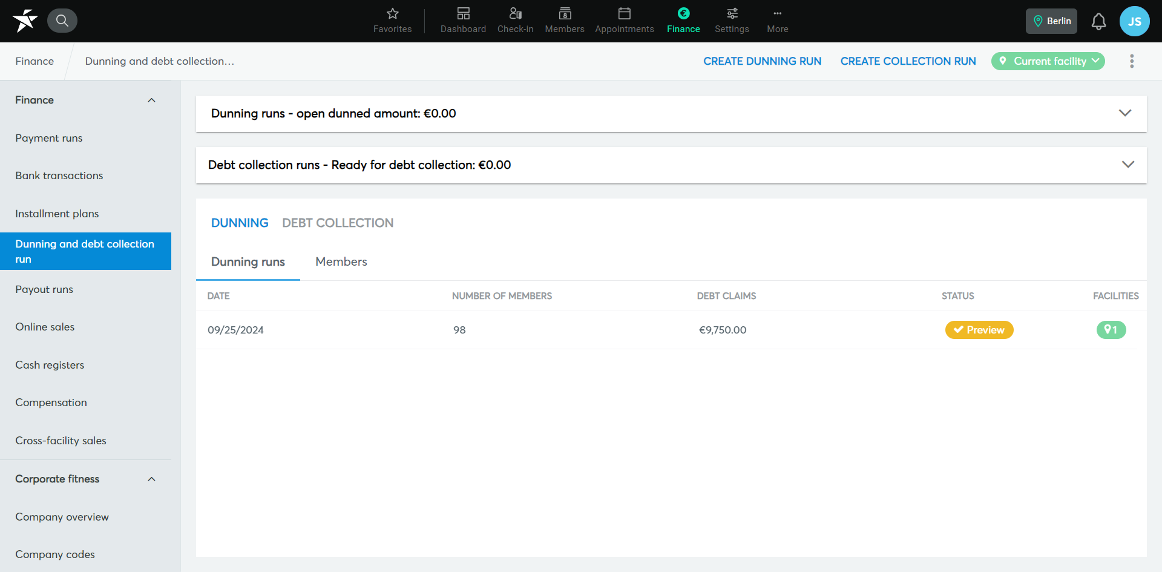The image size is (1162, 572).
Task: Click DEBT CLAIMS column header
Action: [x=726, y=296]
